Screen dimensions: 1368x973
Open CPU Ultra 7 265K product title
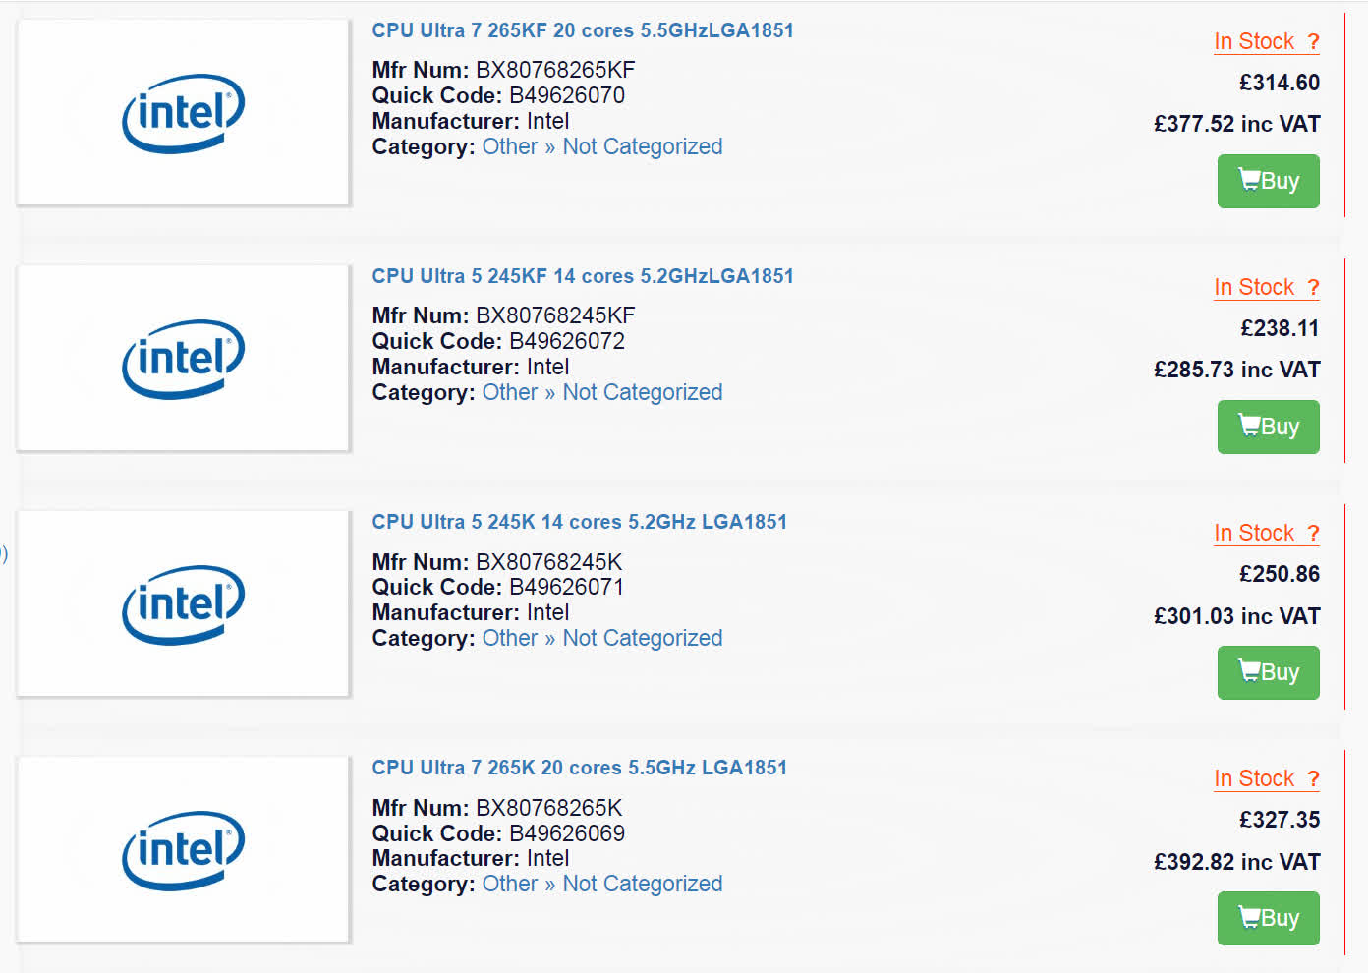(579, 768)
